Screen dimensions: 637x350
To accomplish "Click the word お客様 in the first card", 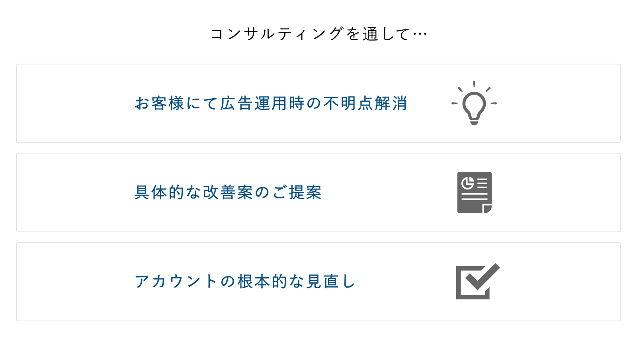I will coord(159,103).
